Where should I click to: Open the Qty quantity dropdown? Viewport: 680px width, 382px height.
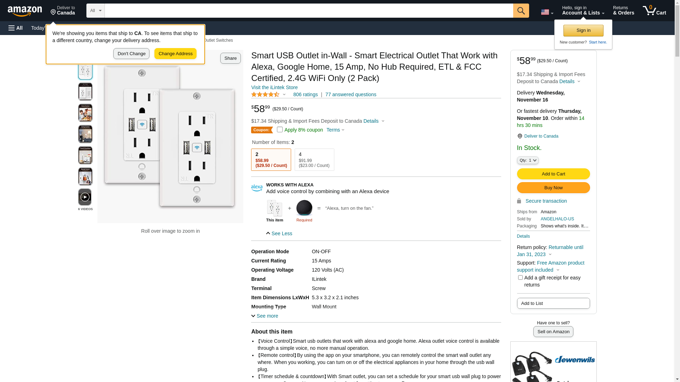coord(527,160)
